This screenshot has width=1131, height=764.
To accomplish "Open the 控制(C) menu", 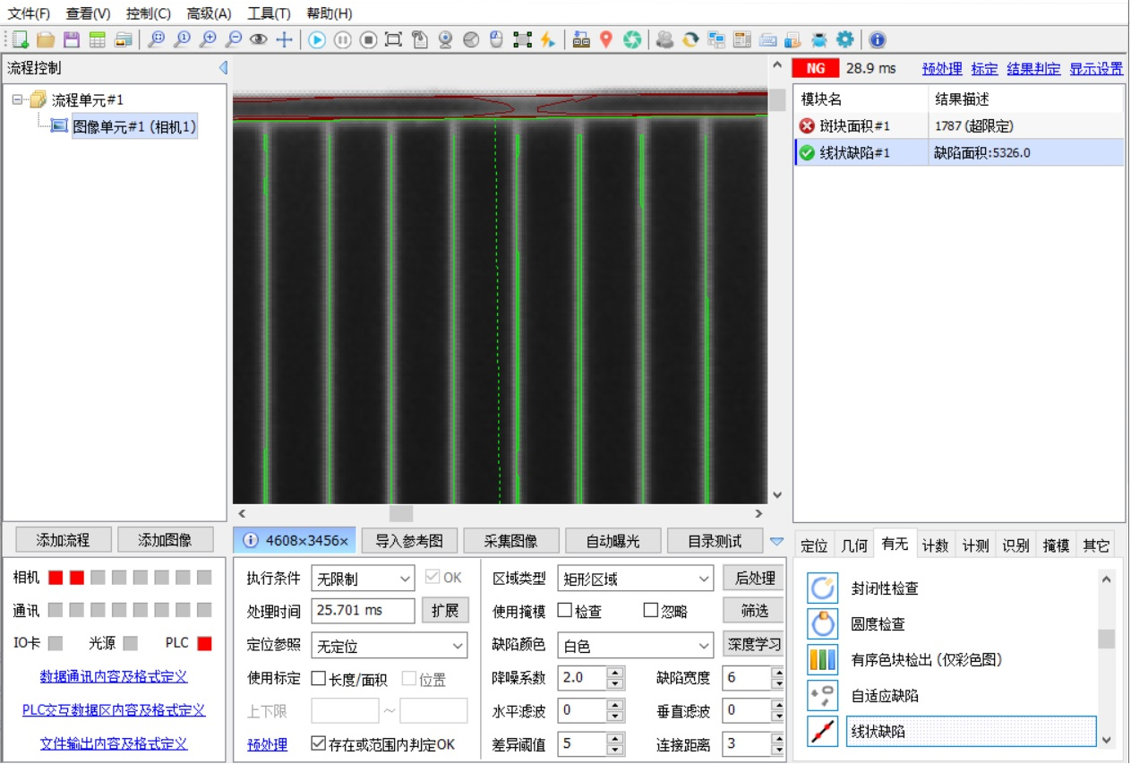I will tap(149, 13).
